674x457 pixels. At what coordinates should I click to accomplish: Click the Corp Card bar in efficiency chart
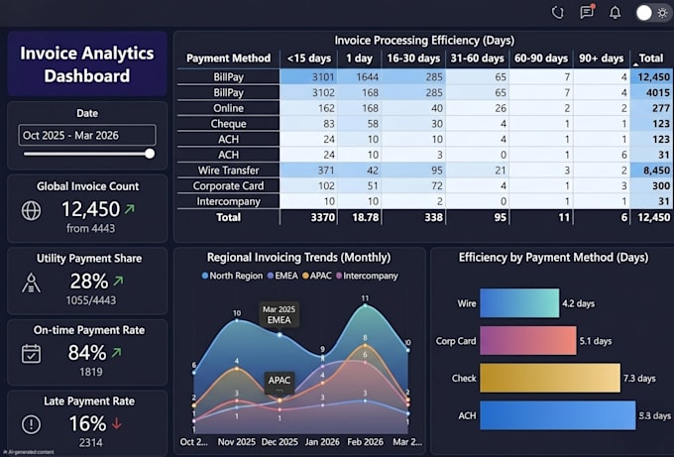point(528,340)
